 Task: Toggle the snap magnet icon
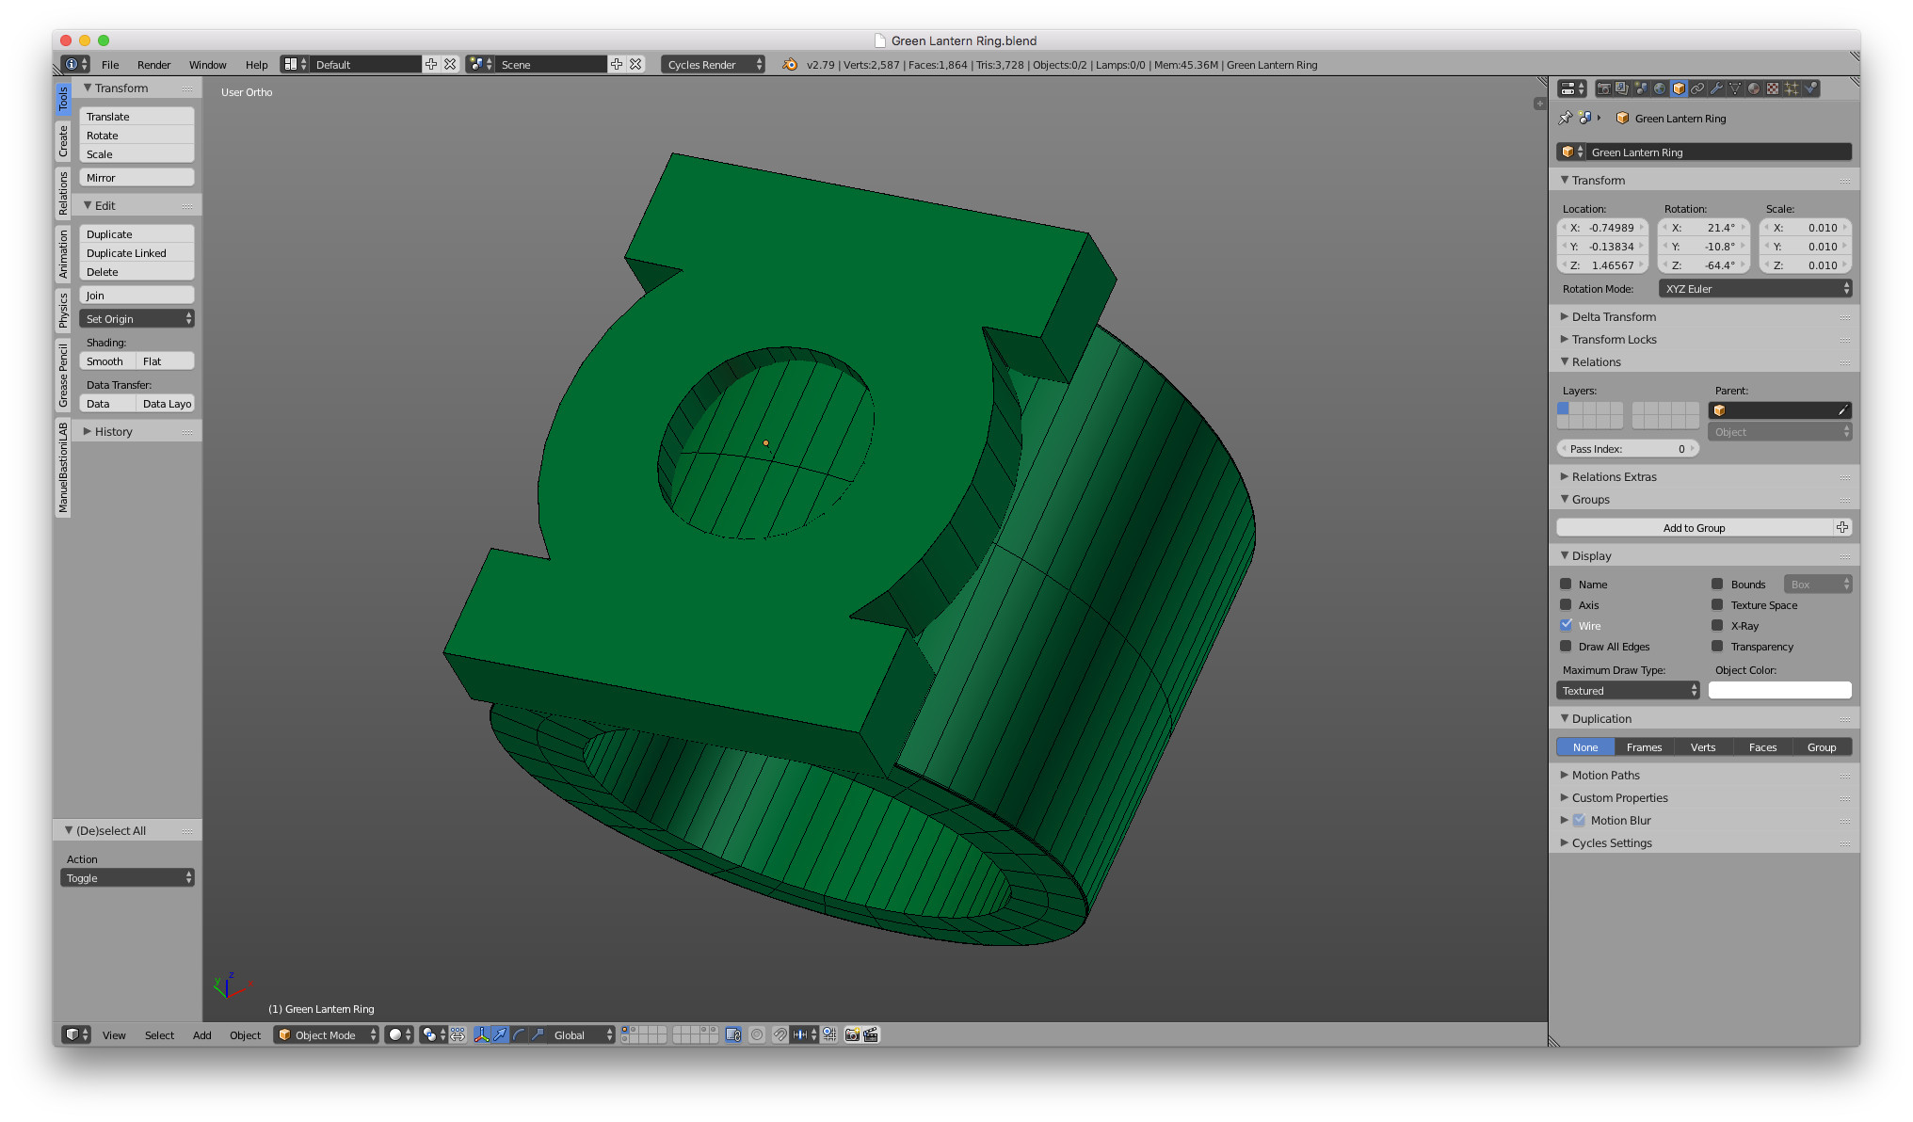[780, 1034]
